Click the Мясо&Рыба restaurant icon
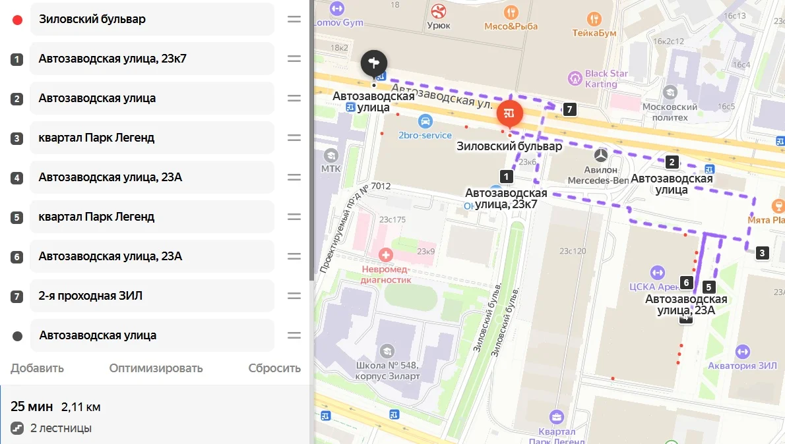The image size is (785, 444). click(x=511, y=12)
